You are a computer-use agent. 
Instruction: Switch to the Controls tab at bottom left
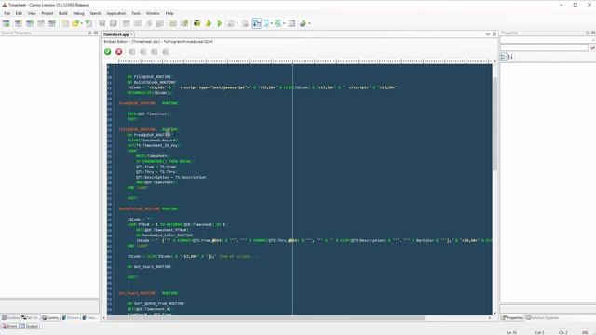50,317
